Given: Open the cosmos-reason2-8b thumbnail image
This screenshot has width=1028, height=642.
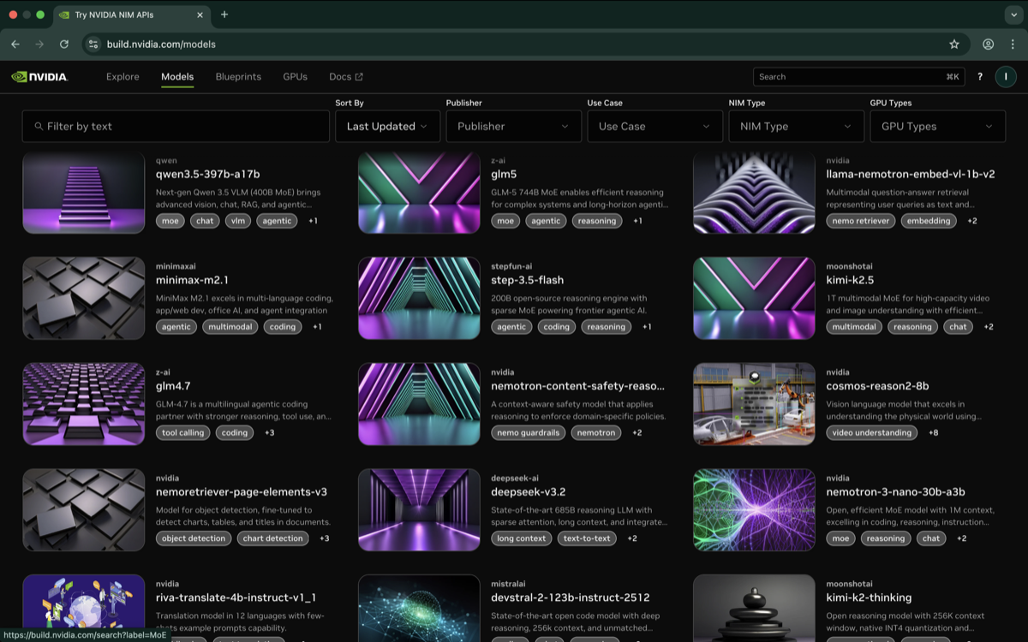Looking at the screenshot, I should coord(754,404).
